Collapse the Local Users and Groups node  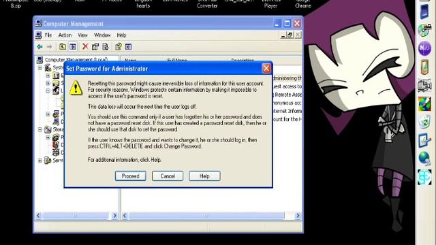tap(48, 91)
